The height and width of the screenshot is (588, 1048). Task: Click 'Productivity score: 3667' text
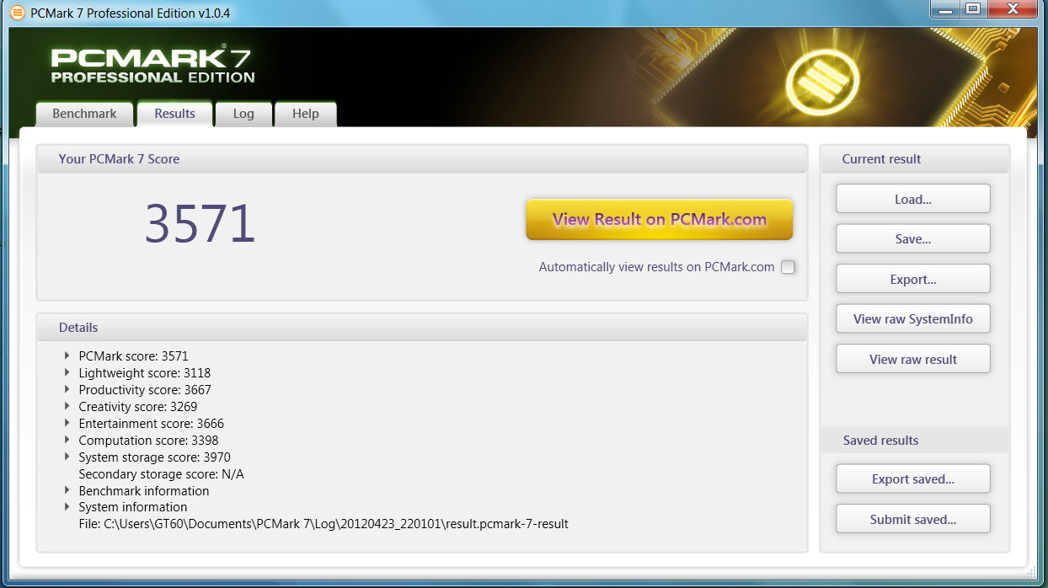click(x=145, y=390)
